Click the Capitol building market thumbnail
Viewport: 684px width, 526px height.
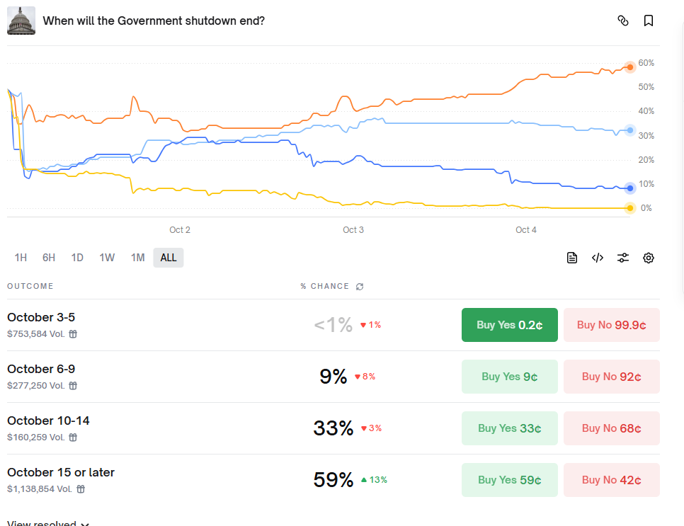tap(21, 21)
